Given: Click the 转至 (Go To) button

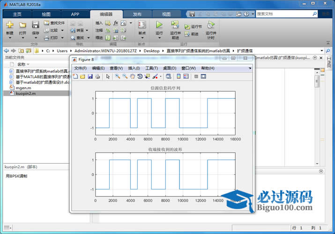Looking at the screenshot, I should (x=77, y=30).
